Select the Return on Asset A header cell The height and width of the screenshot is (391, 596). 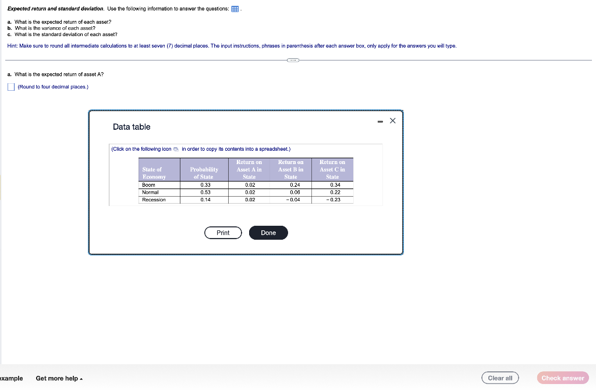click(248, 169)
